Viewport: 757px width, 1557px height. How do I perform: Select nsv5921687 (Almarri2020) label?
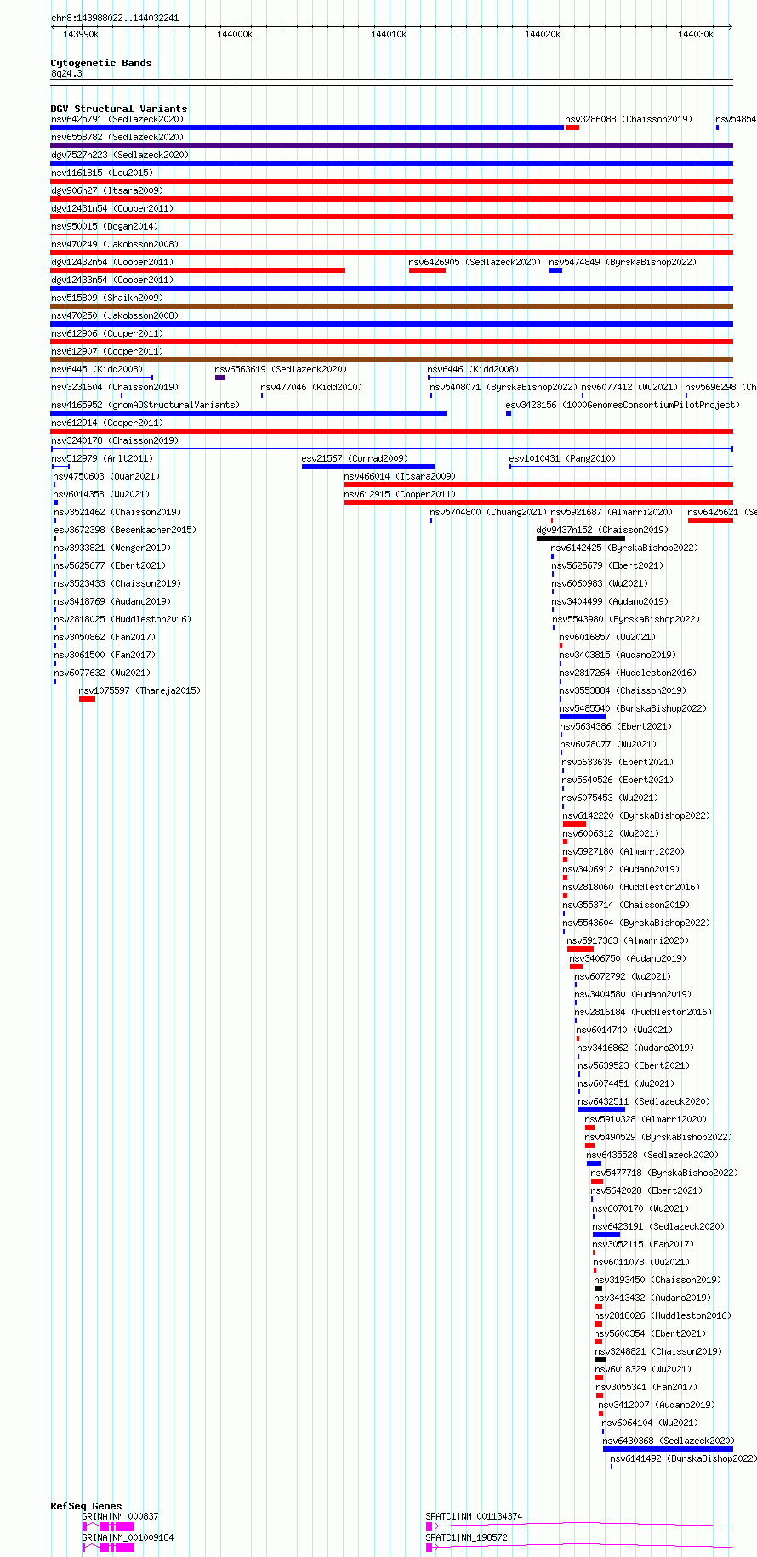(x=612, y=512)
